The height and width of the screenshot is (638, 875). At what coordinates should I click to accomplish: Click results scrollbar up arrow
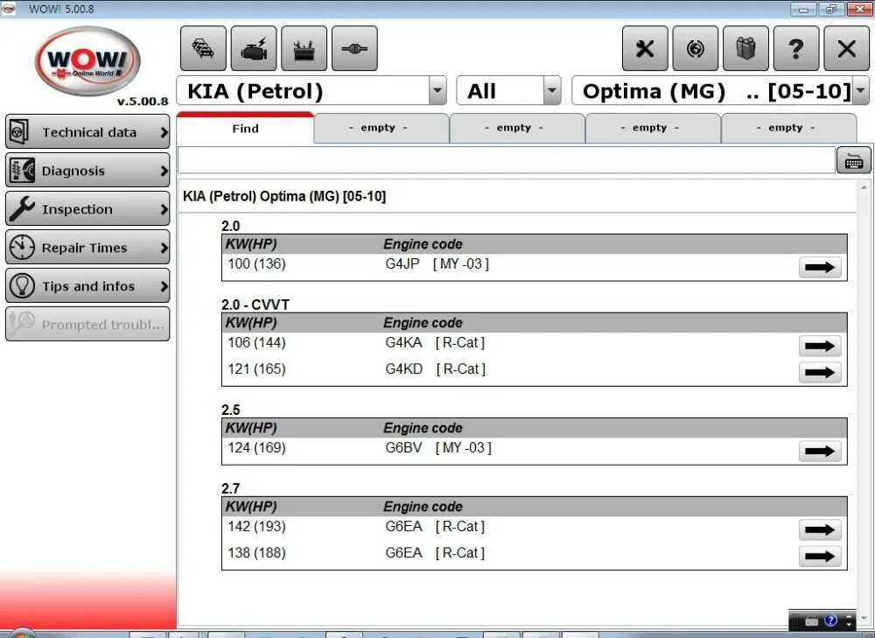click(x=864, y=187)
